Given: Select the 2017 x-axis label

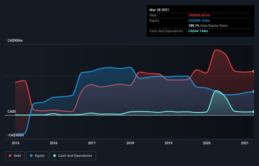Looking at the screenshot, I should [x=92, y=143].
